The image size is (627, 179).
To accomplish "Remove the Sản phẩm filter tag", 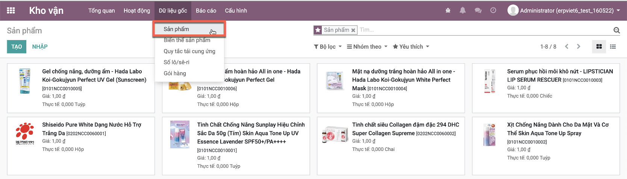I will 353,30.
